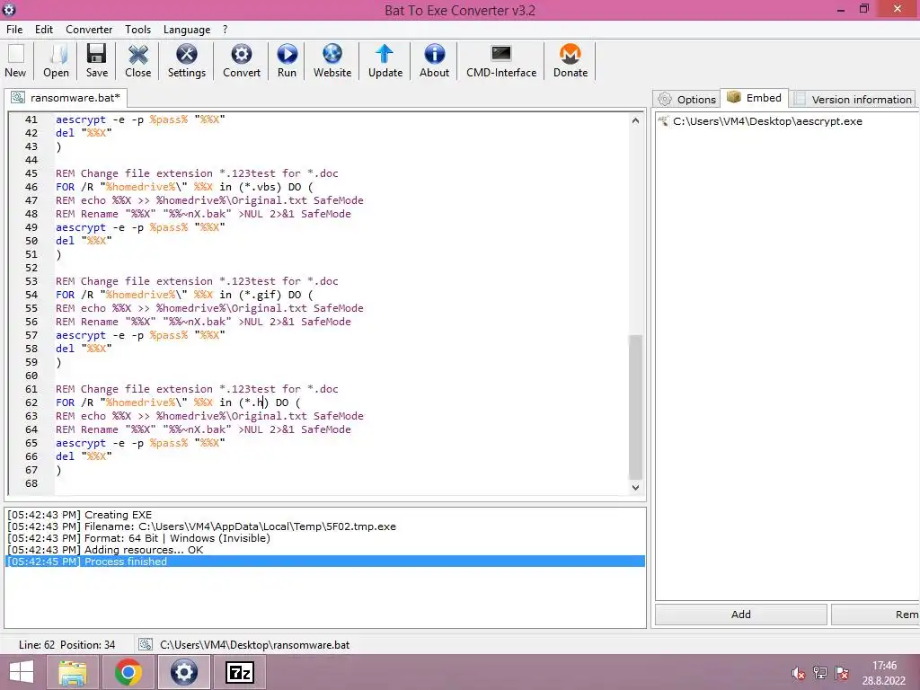
Task: Click the 'del' command on line 42
Action: (65, 133)
